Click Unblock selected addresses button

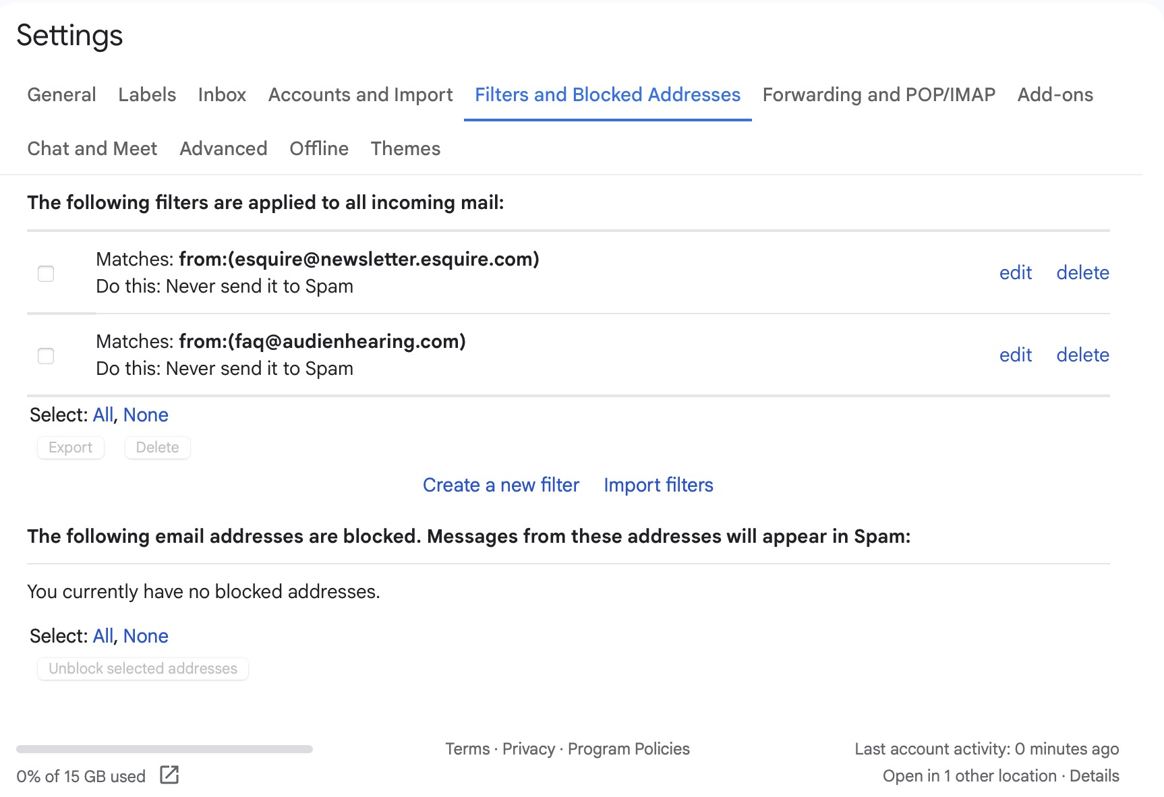click(143, 668)
